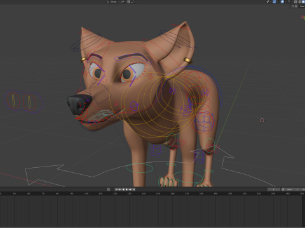Play animation in reverse
Viewport: 305px width, 228px height.
click(123, 189)
